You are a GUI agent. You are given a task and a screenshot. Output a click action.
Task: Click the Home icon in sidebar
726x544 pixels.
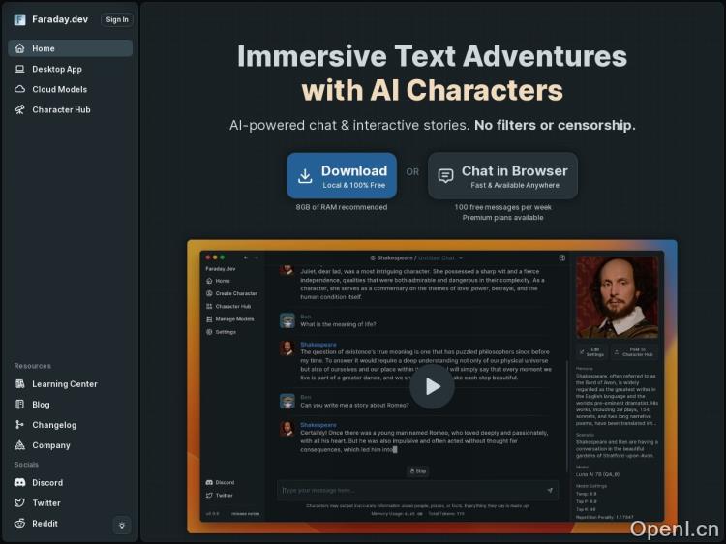click(x=20, y=48)
